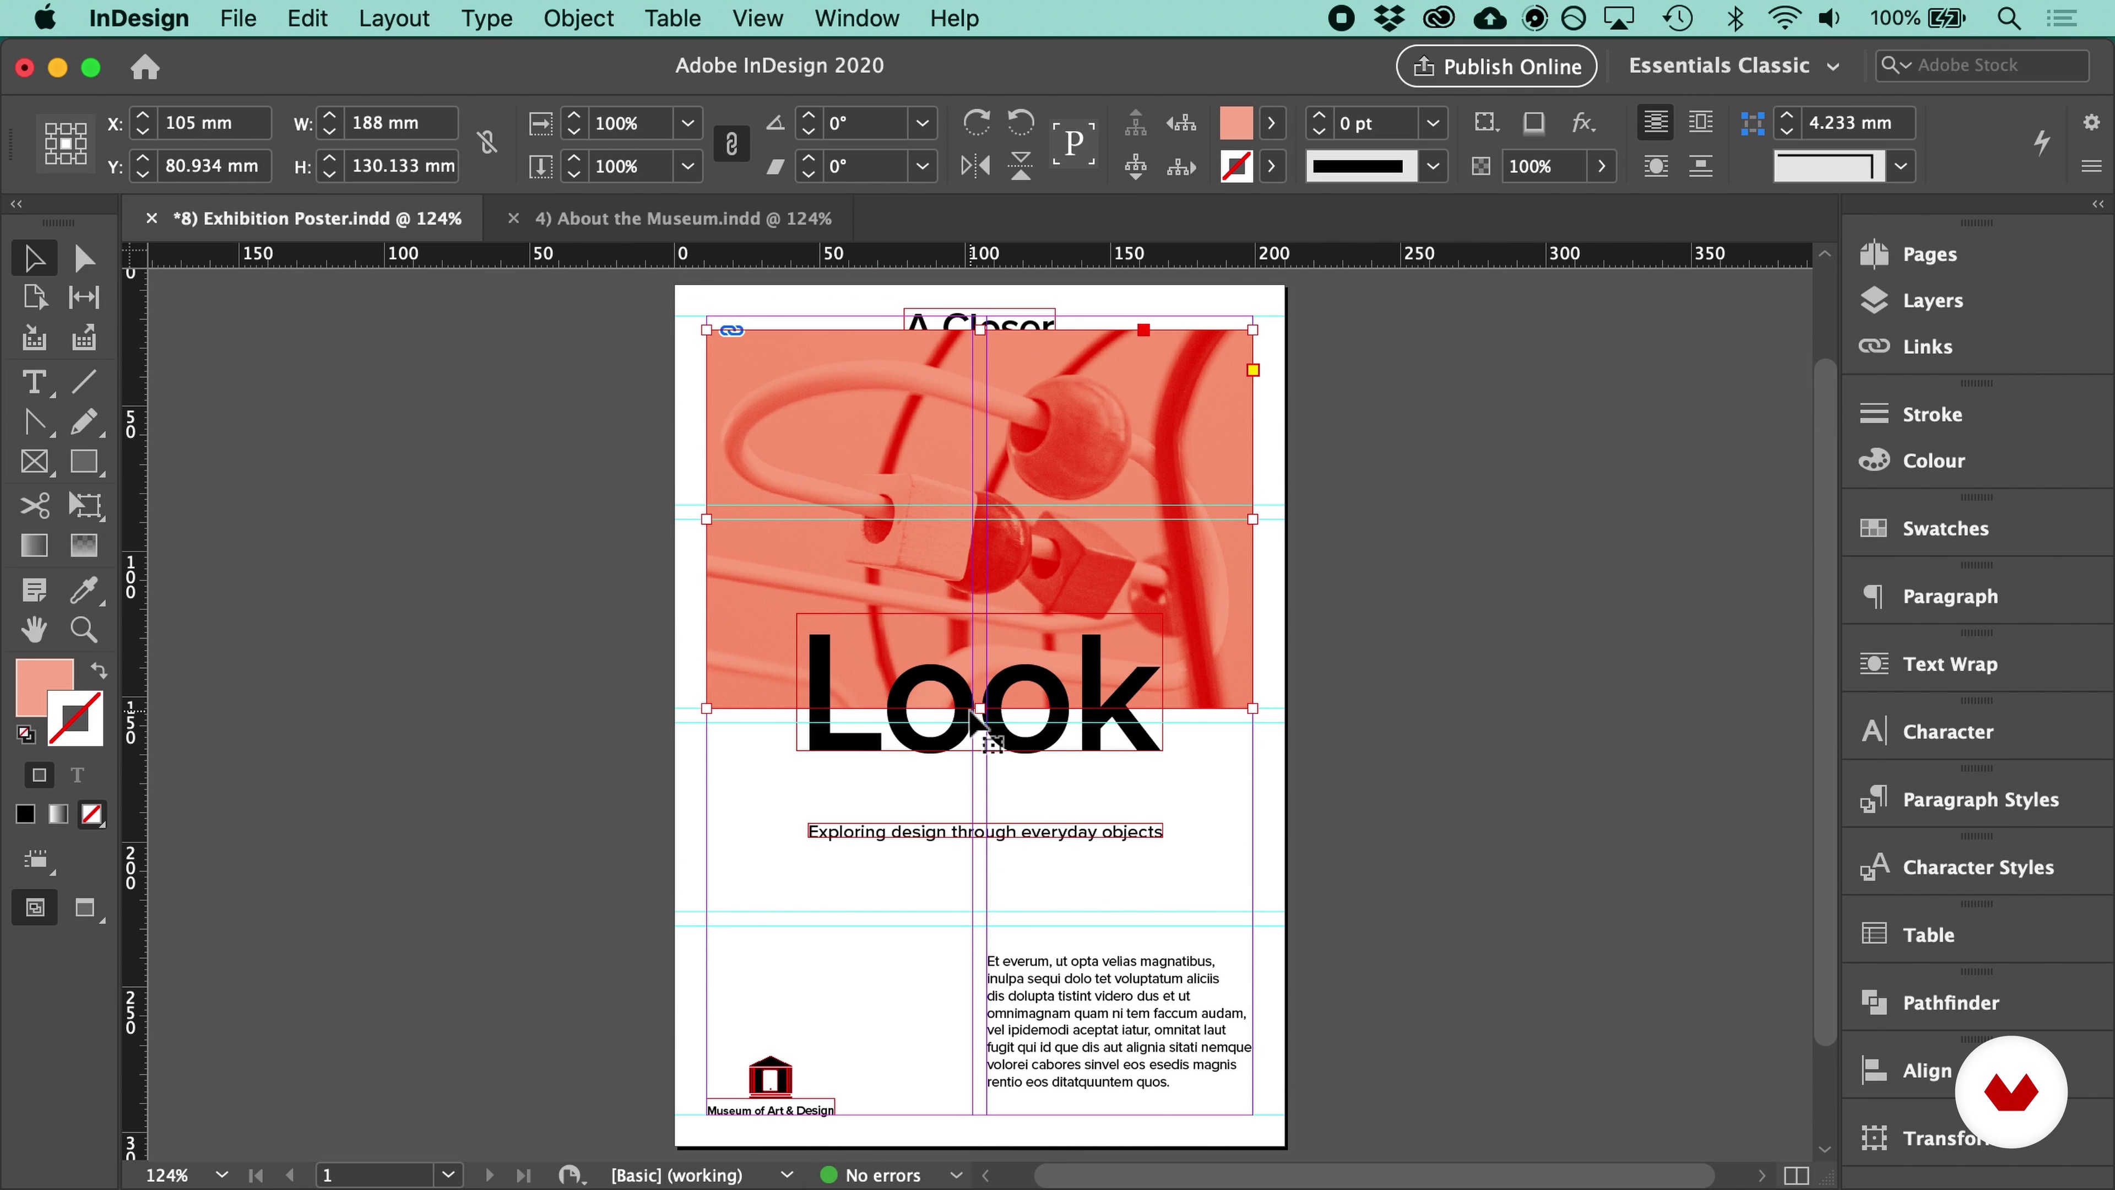
Task: Select the Pencil tool in toolbar
Action: [83, 423]
